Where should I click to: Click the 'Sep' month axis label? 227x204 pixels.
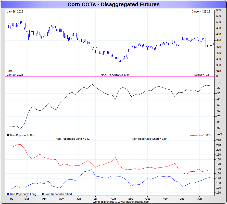131,199
